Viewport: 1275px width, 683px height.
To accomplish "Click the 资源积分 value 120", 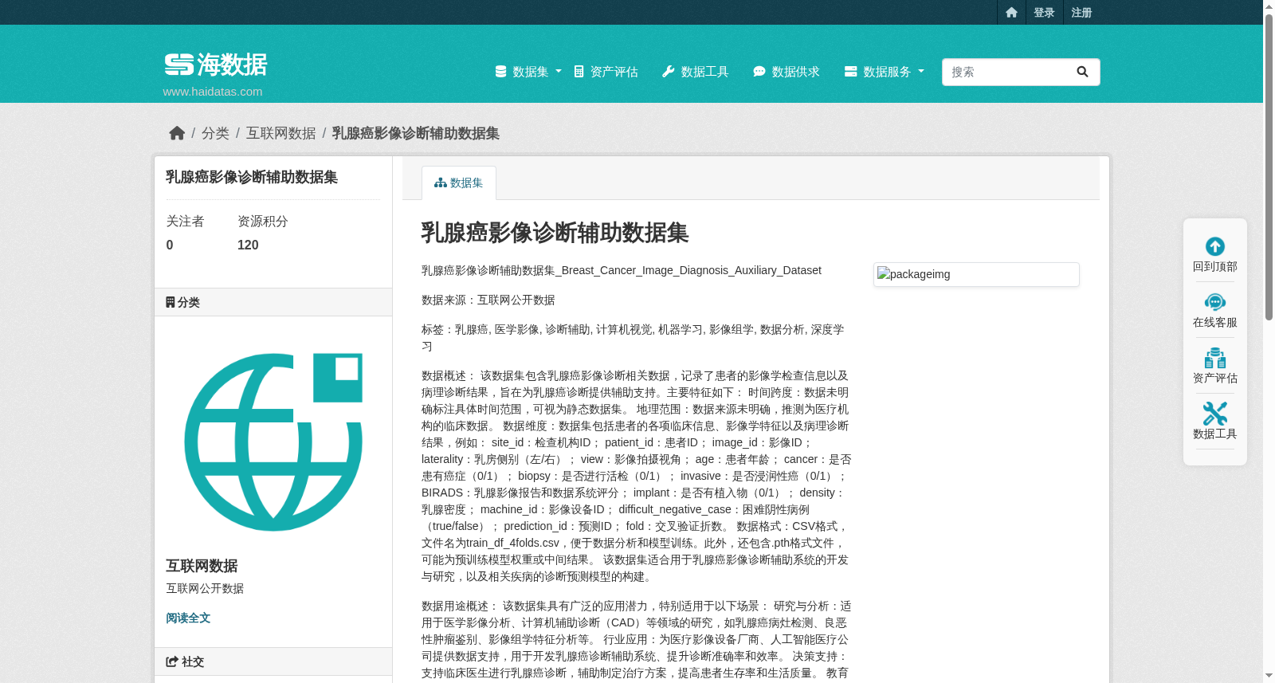I will 248,245.
